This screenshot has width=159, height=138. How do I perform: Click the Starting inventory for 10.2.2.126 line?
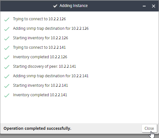[40, 38]
